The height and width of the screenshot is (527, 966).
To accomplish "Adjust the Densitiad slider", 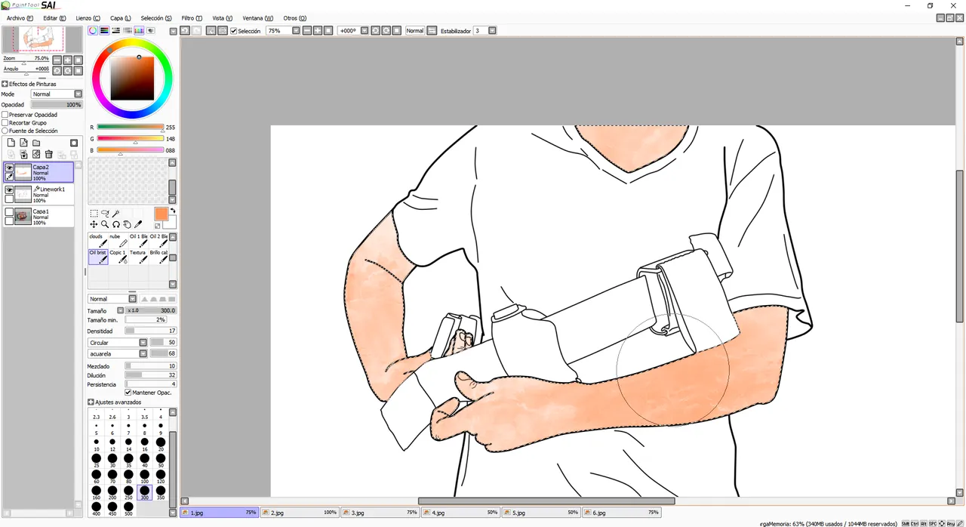I will [151, 331].
